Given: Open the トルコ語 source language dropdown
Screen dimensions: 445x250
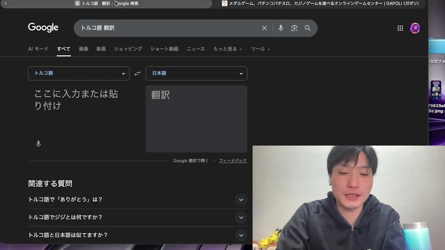Looking at the screenshot, I should [x=79, y=73].
